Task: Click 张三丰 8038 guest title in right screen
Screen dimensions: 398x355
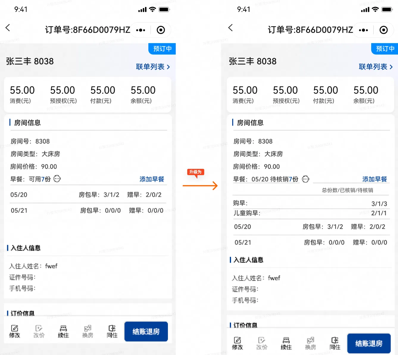Action: (252, 61)
